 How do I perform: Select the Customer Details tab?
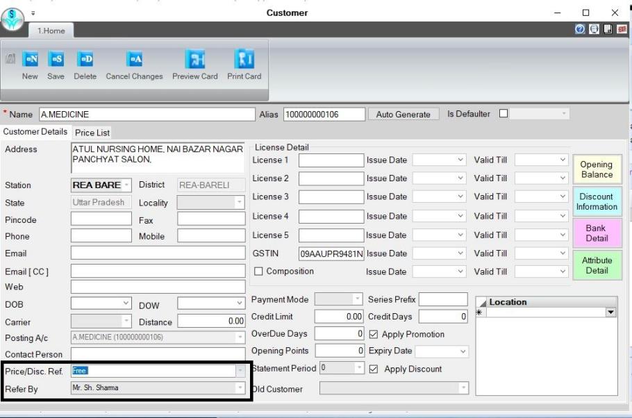pos(35,132)
